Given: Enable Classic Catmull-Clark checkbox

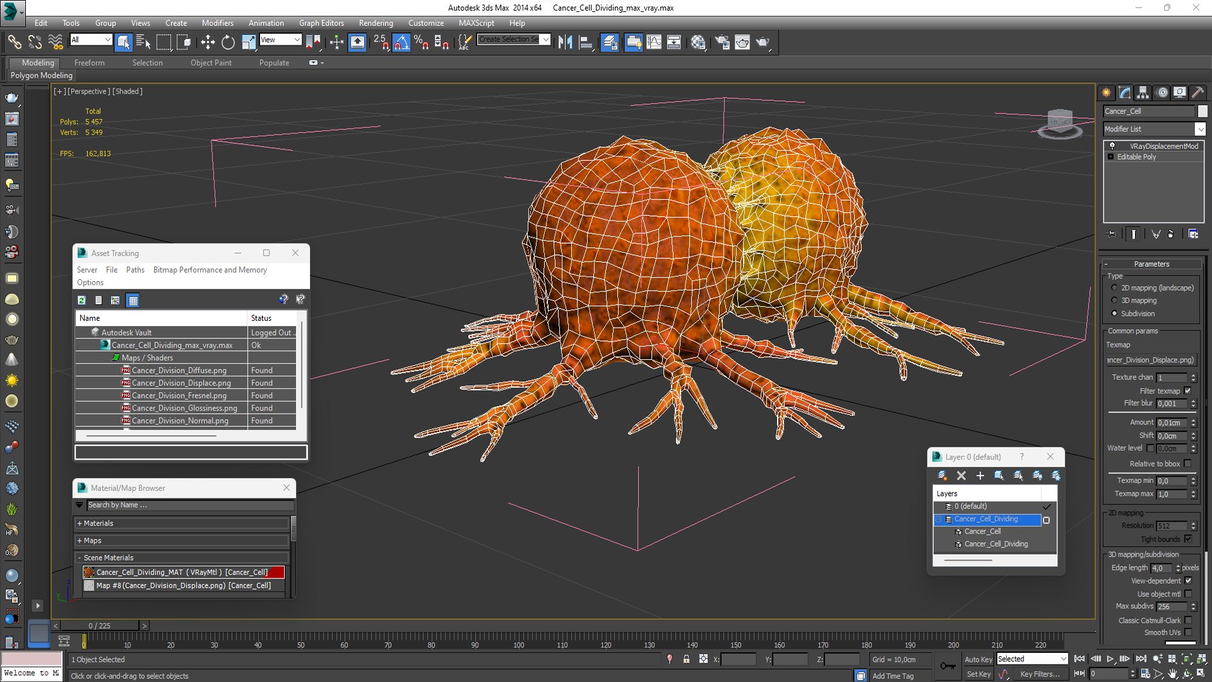Looking at the screenshot, I should click(1188, 621).
